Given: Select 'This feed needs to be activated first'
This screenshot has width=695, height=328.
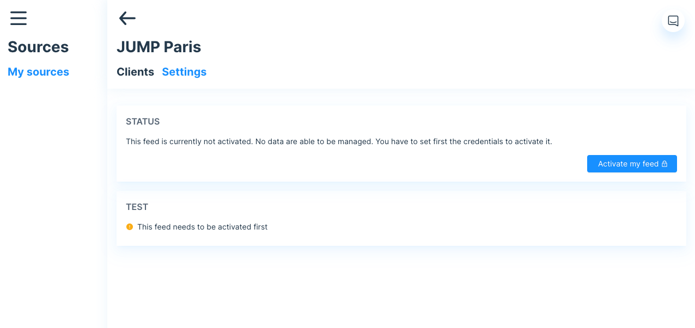Looking at the screenshot, I should point(203,227).
